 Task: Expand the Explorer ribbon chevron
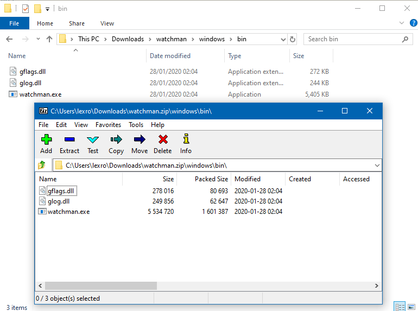402,23
